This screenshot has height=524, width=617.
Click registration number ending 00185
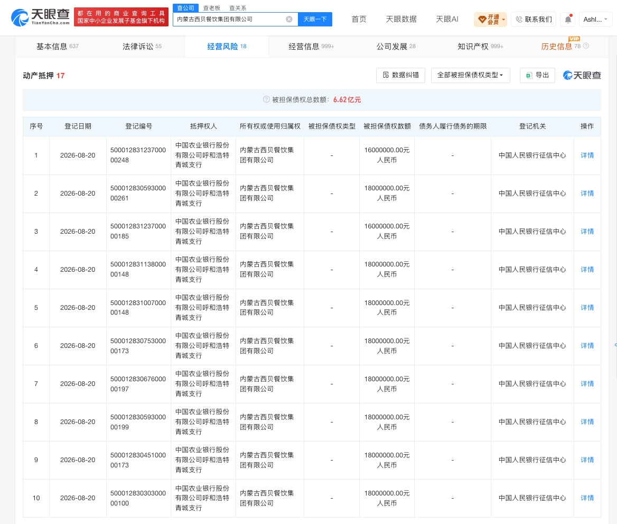point(138,231)
